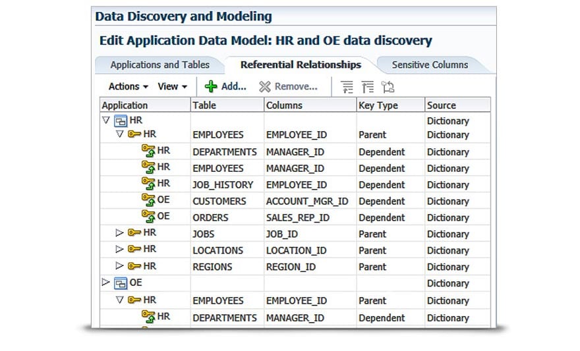The image size is (580, 351).
Task: Click the collapse all rows toolbar icon
Action: click(x=368, y=87)
